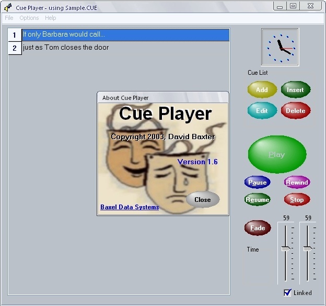
Task: Maximize the Cue Player window
Action: point(293,6)
